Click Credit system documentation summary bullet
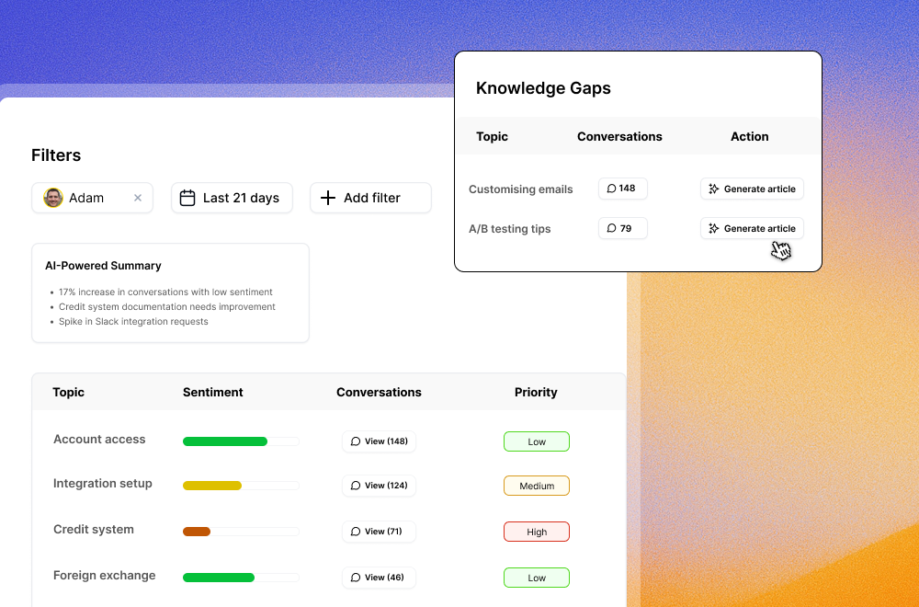Screen dimensions: 919x607 click(x=167, y=307)
